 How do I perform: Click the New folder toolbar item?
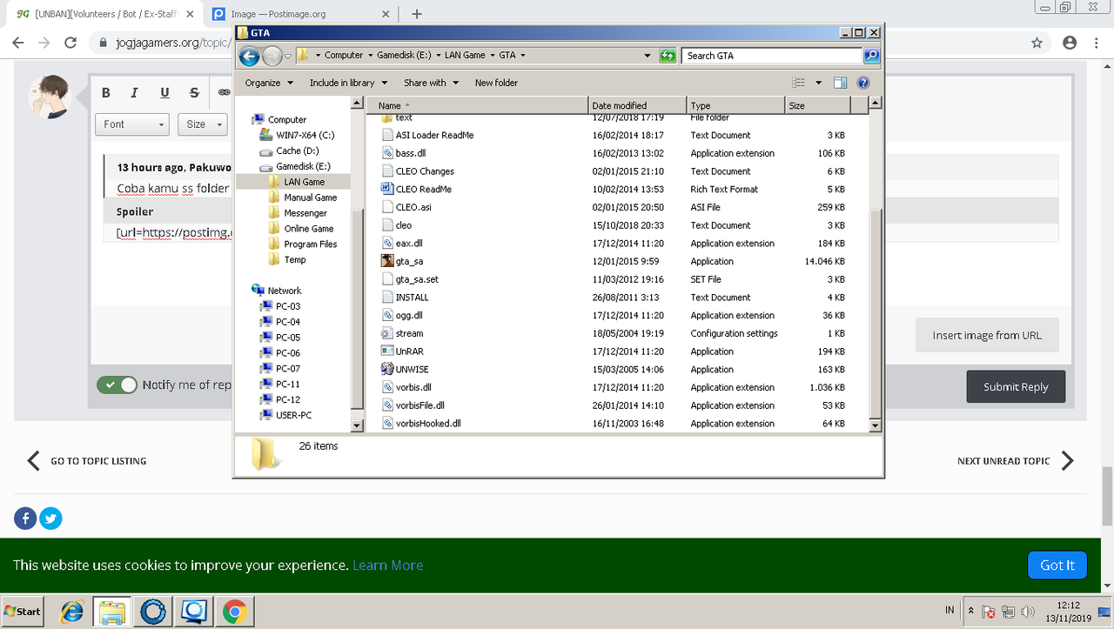(x=496, y=83)
